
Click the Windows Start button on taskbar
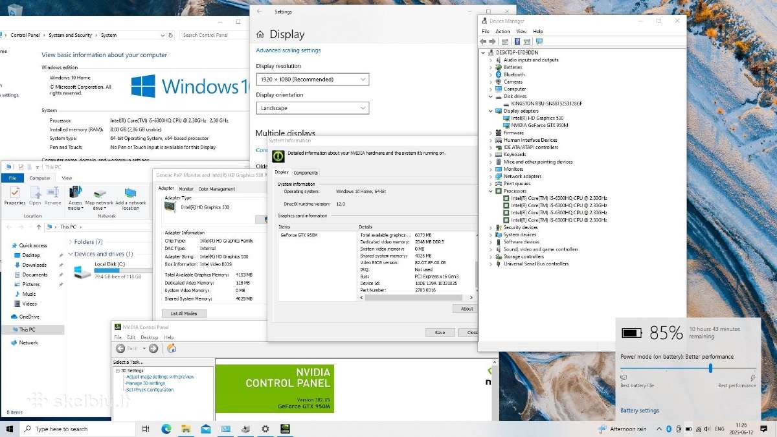click(x=10, y=429)
